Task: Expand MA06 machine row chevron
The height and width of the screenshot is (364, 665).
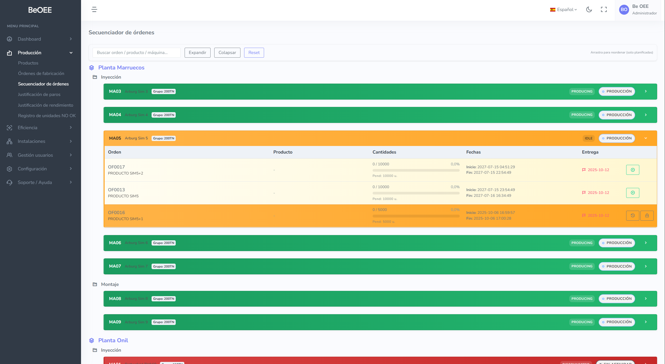Action: (646, 243)
